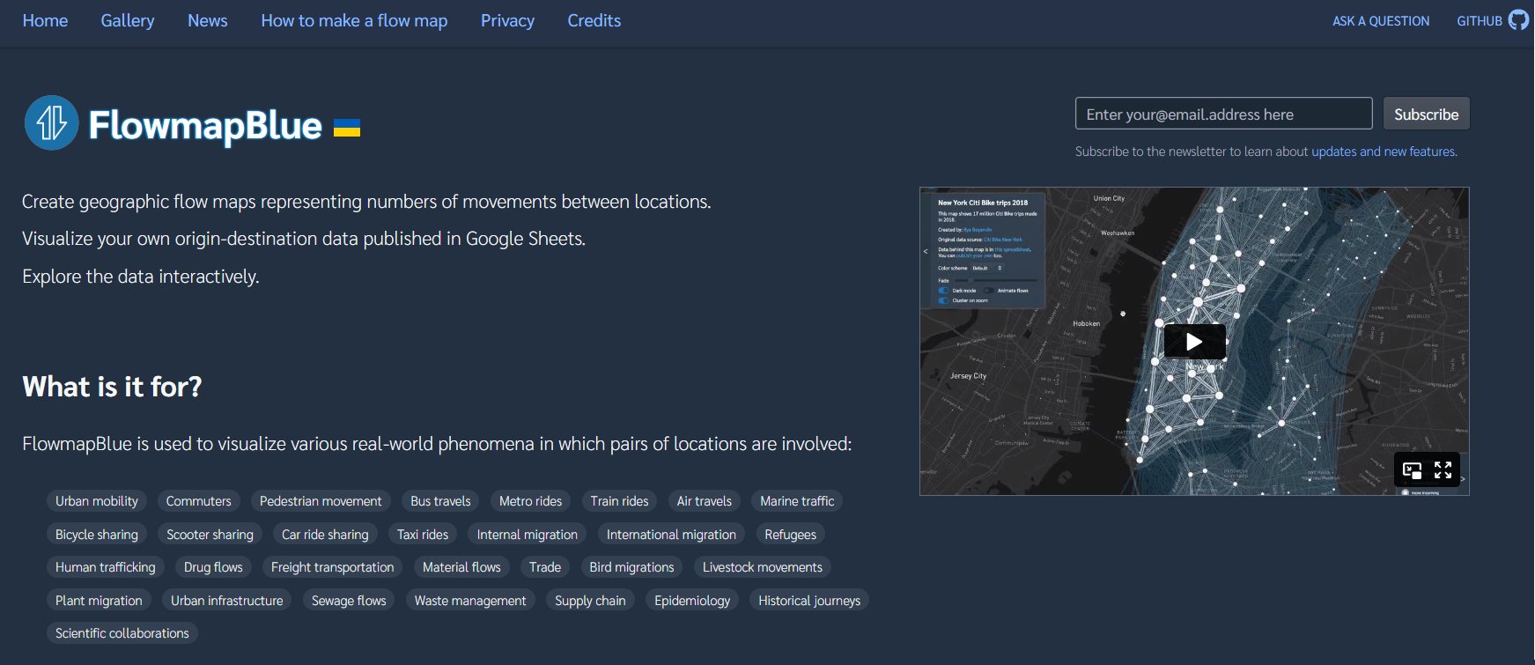Click the Scooter sharing tag
The image size is (1535, 665).
pos(210,535)
